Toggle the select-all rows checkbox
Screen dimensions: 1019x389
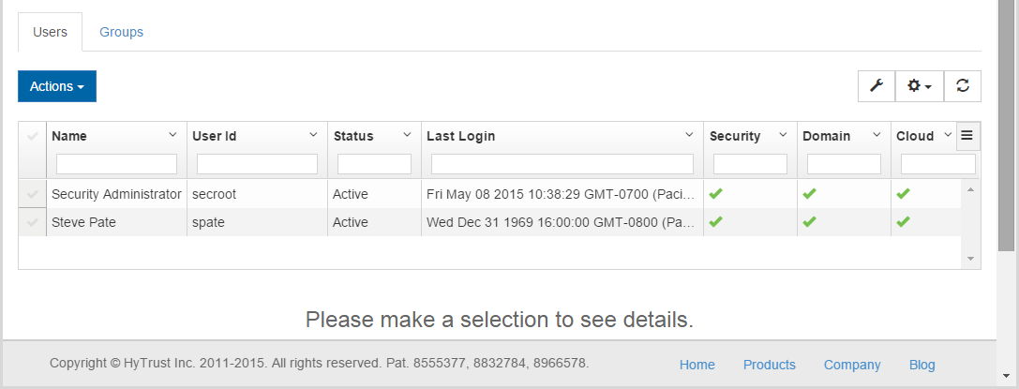(x=32, y=136)
